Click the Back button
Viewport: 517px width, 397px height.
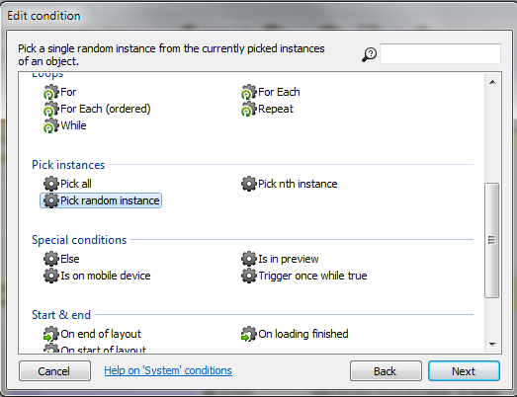[386, 371]
